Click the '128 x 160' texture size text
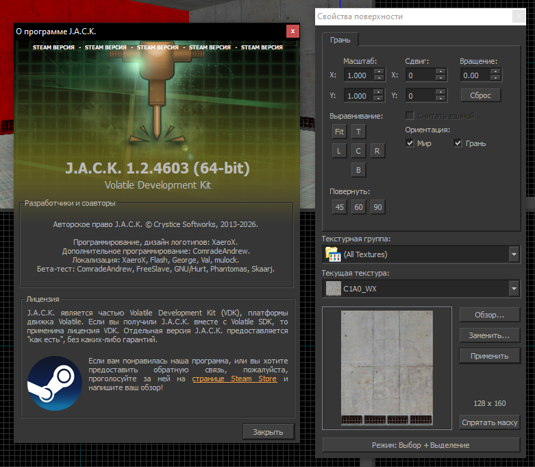Screen dimensions: 535x467 pos(489,403)
